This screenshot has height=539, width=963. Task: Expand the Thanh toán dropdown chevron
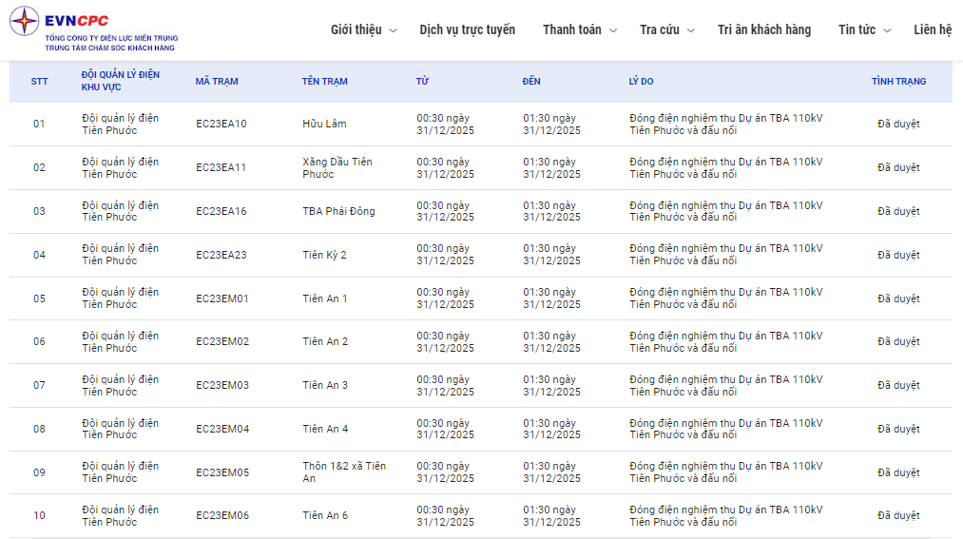tap(613, 30)
